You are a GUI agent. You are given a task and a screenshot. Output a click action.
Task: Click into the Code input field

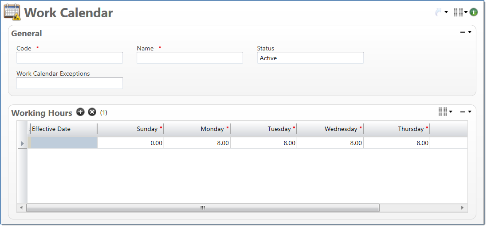[70, 58]
